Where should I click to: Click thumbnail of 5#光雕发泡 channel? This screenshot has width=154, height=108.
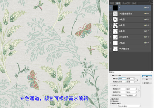(115, 37)
